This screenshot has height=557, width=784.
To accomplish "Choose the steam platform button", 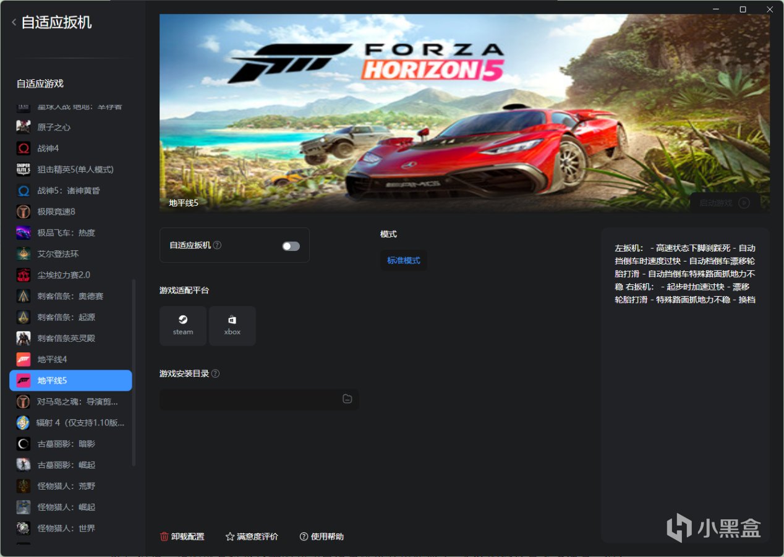I will tap(183, 326).
